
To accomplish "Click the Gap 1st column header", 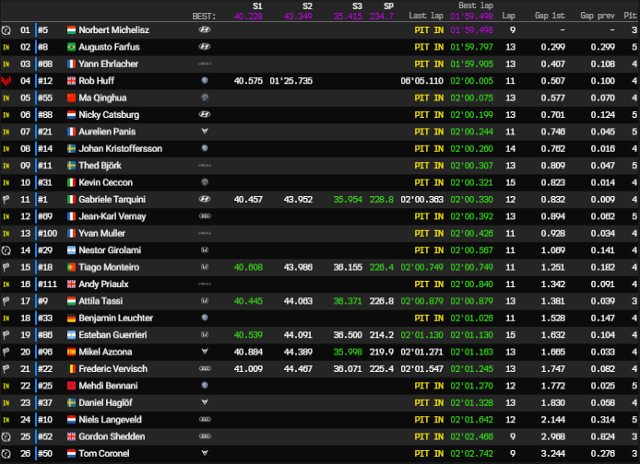I will (550, 16).
